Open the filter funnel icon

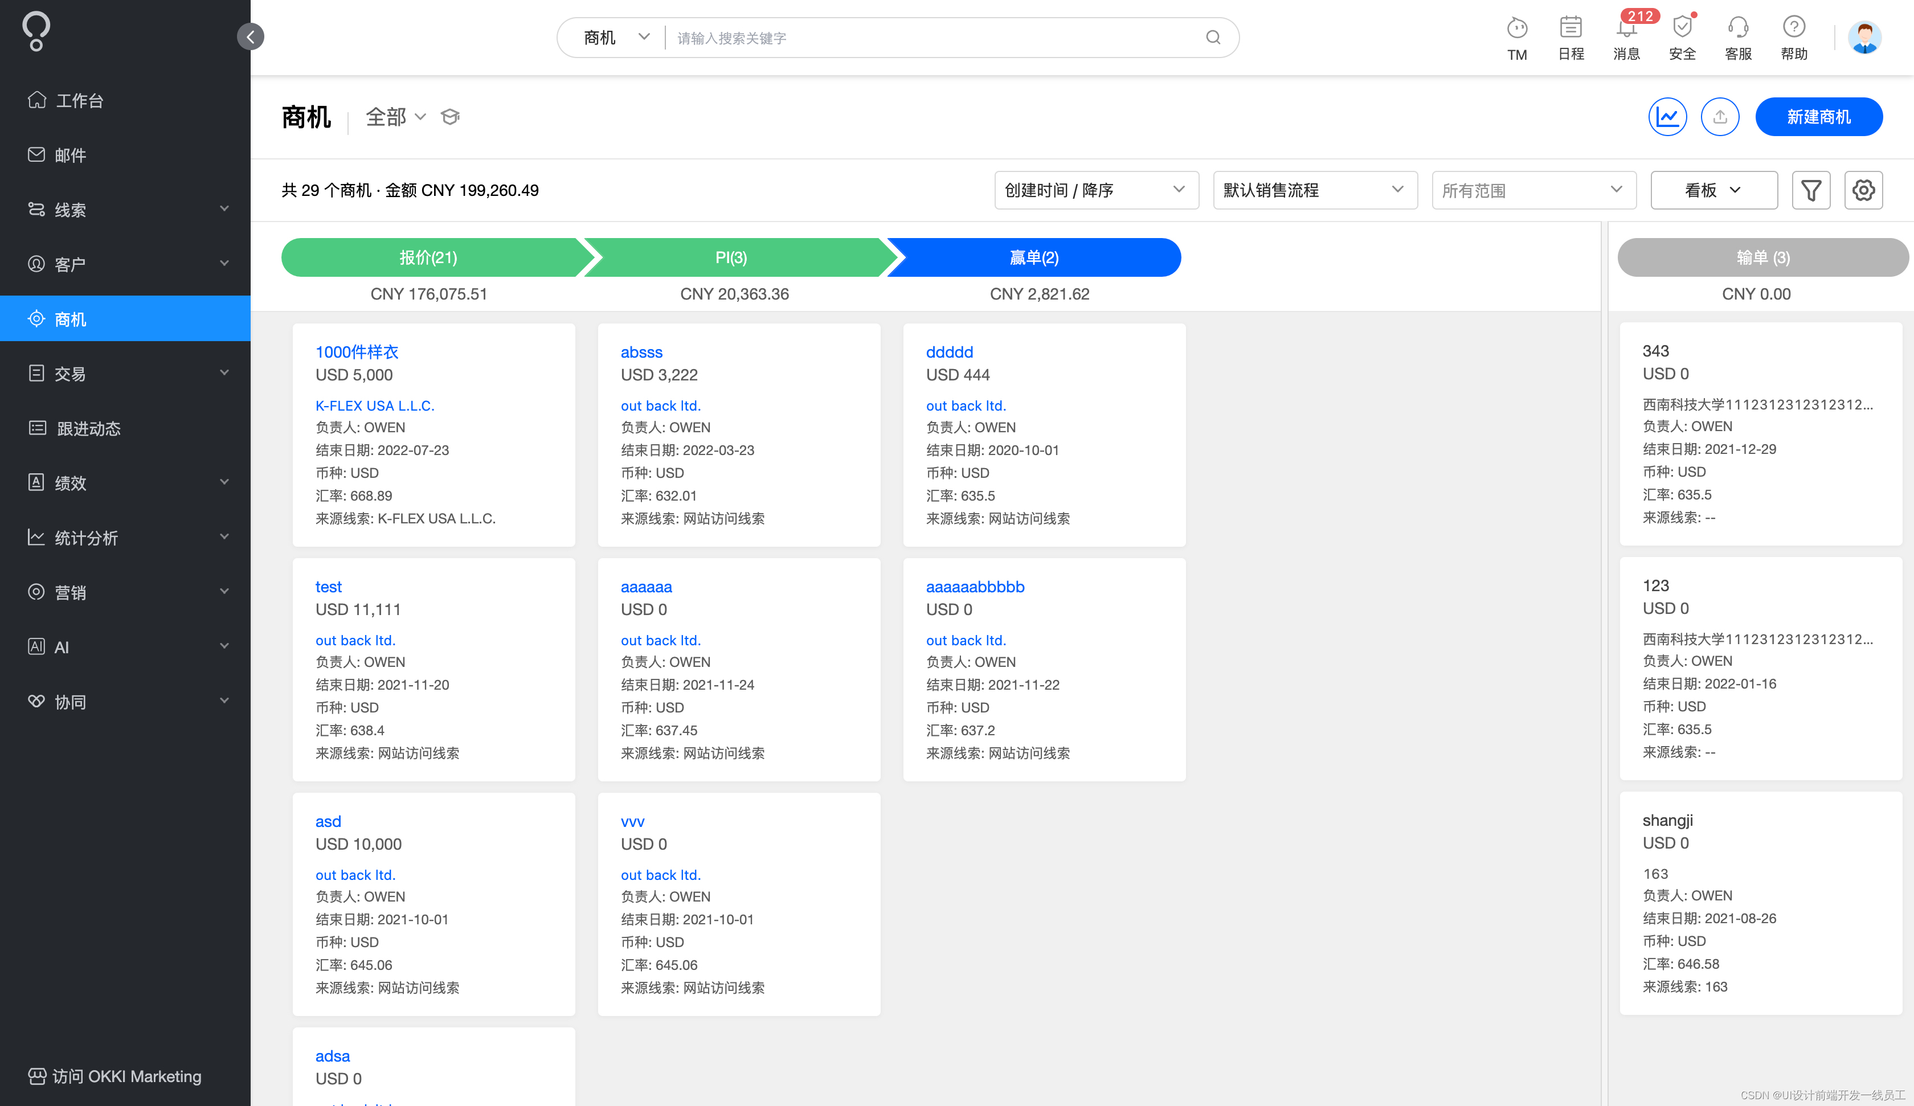1811,190
